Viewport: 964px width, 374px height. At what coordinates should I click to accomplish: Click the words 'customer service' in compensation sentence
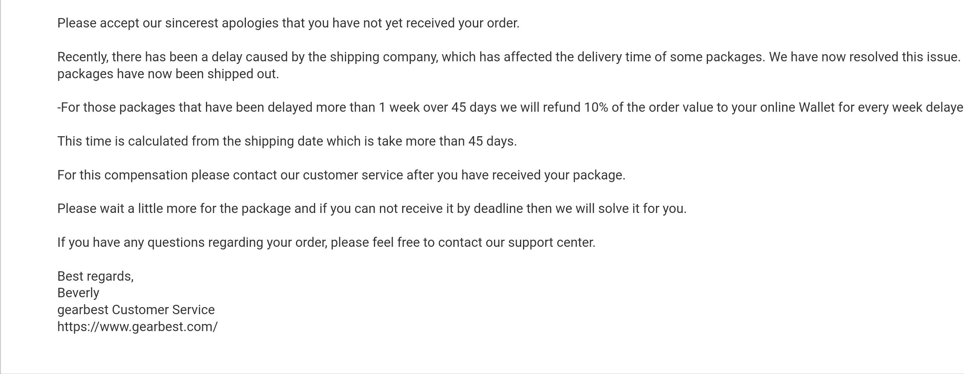pyautogui.click(x=353, y=175)
